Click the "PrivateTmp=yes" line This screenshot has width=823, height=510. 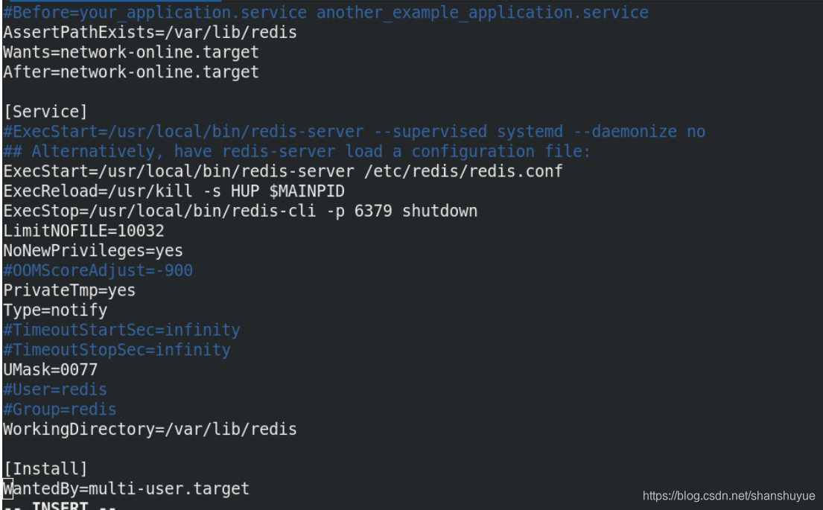(x=69, y=290)
